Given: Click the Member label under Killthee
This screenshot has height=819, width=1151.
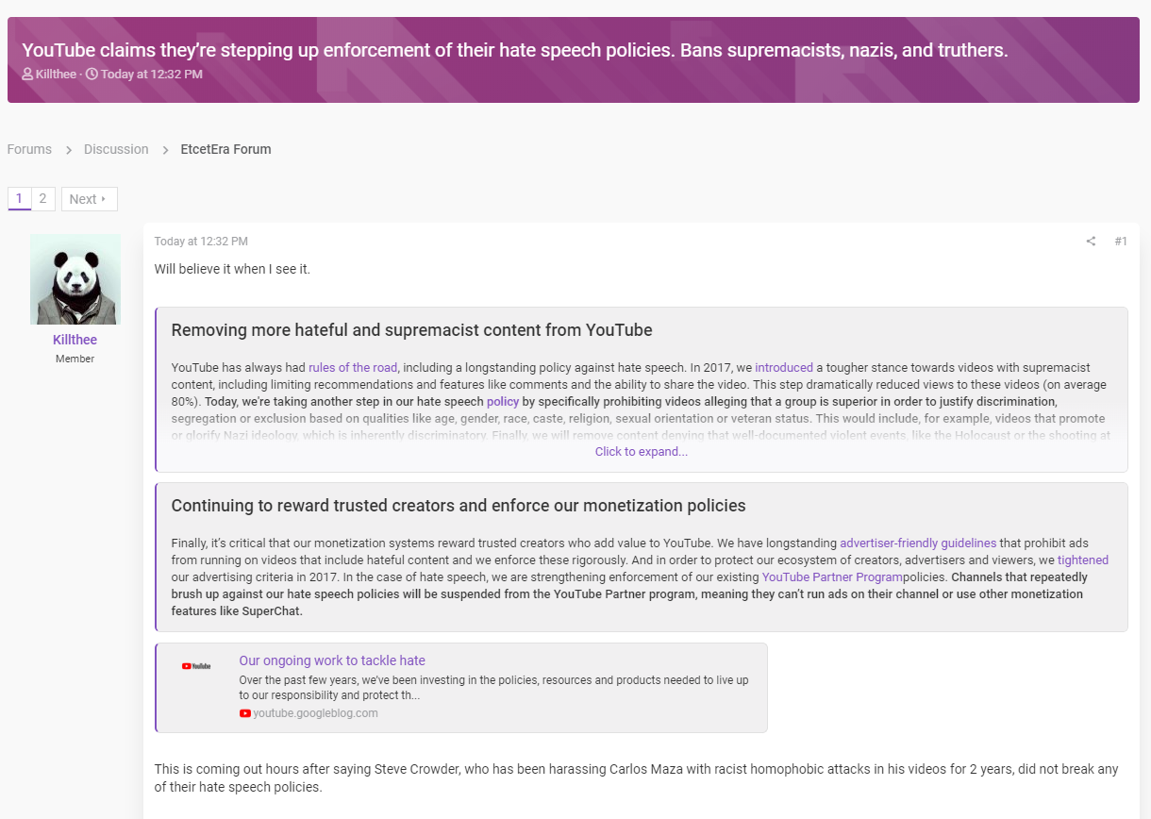Looking at the screenshot, I should [x=75, y=359].
